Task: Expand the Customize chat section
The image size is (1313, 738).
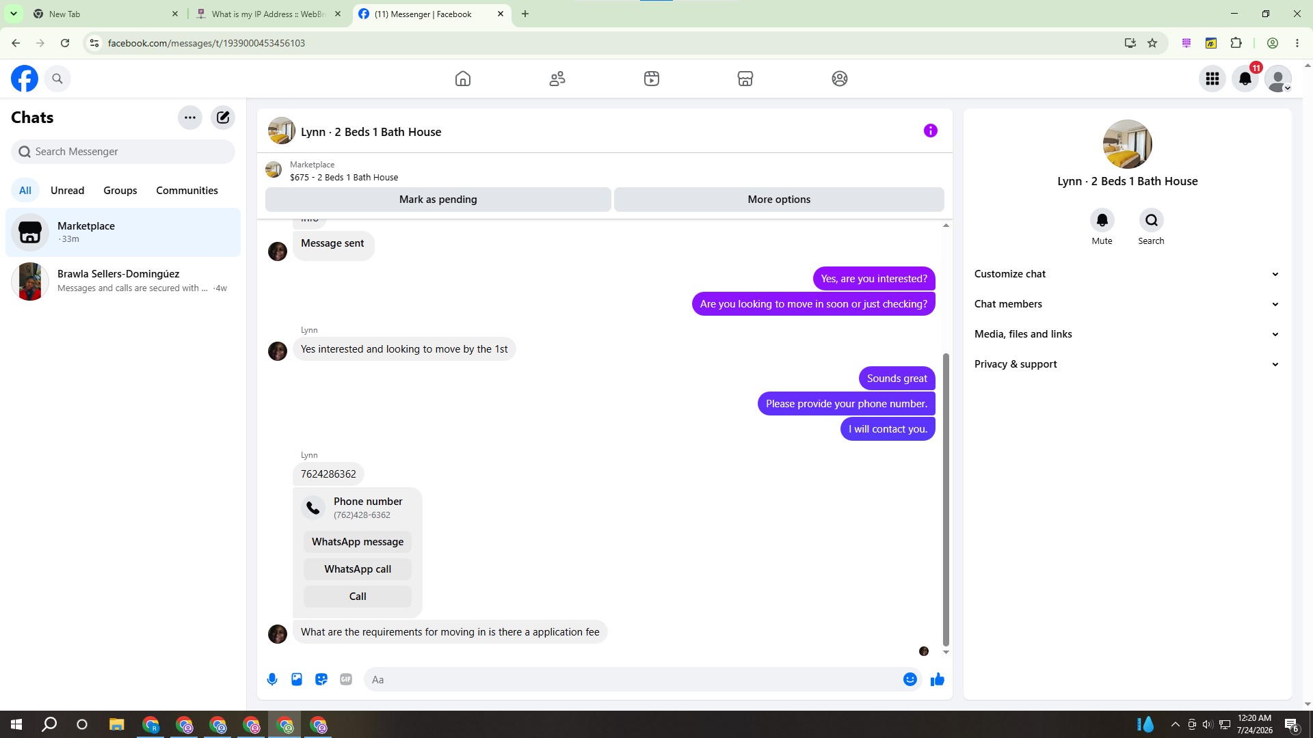Action: pos(1127,274)
